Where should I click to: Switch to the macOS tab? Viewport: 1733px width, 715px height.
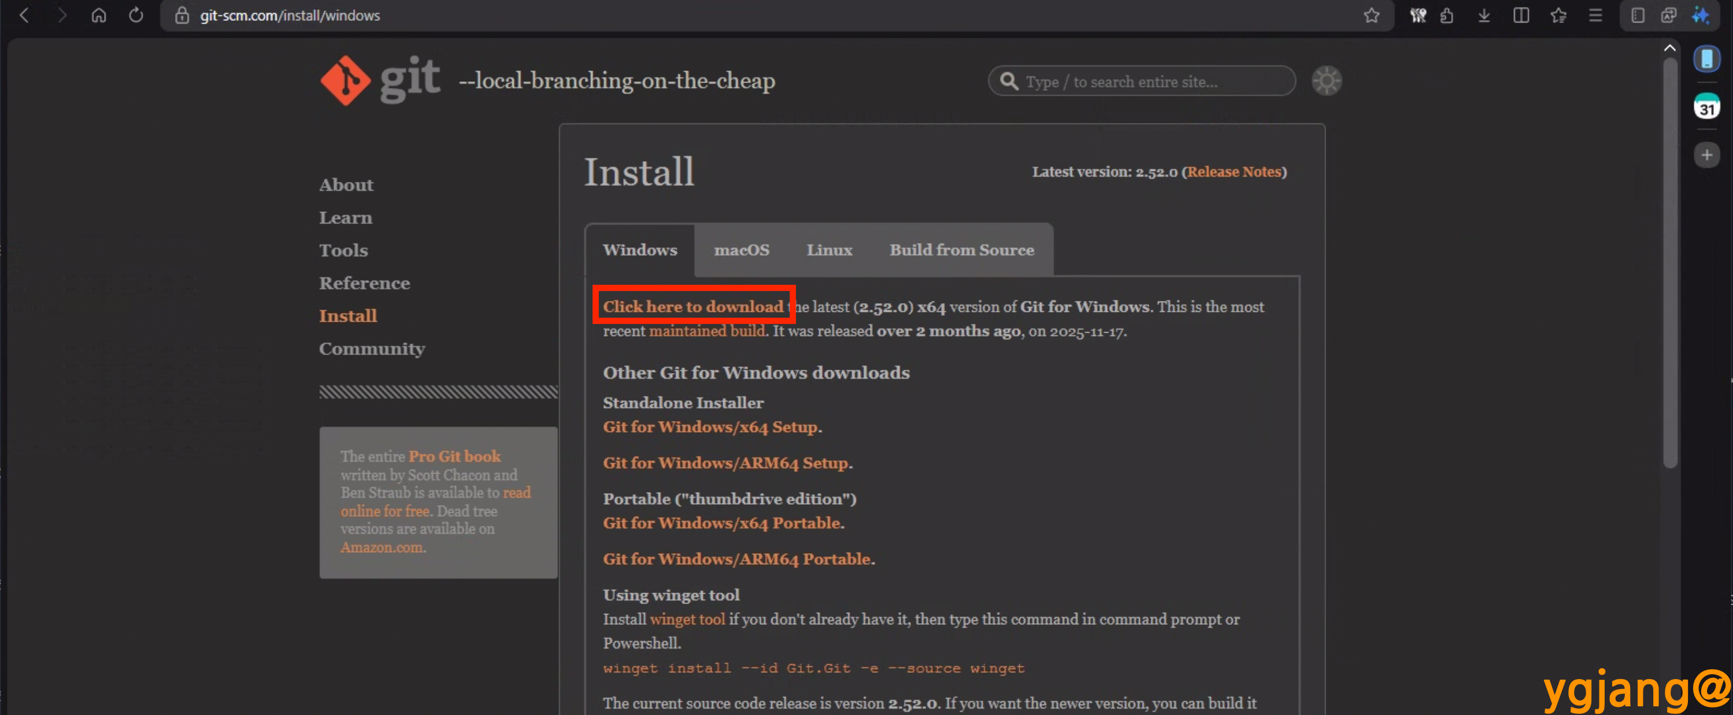pyautogui.click(x=742, y=250)
